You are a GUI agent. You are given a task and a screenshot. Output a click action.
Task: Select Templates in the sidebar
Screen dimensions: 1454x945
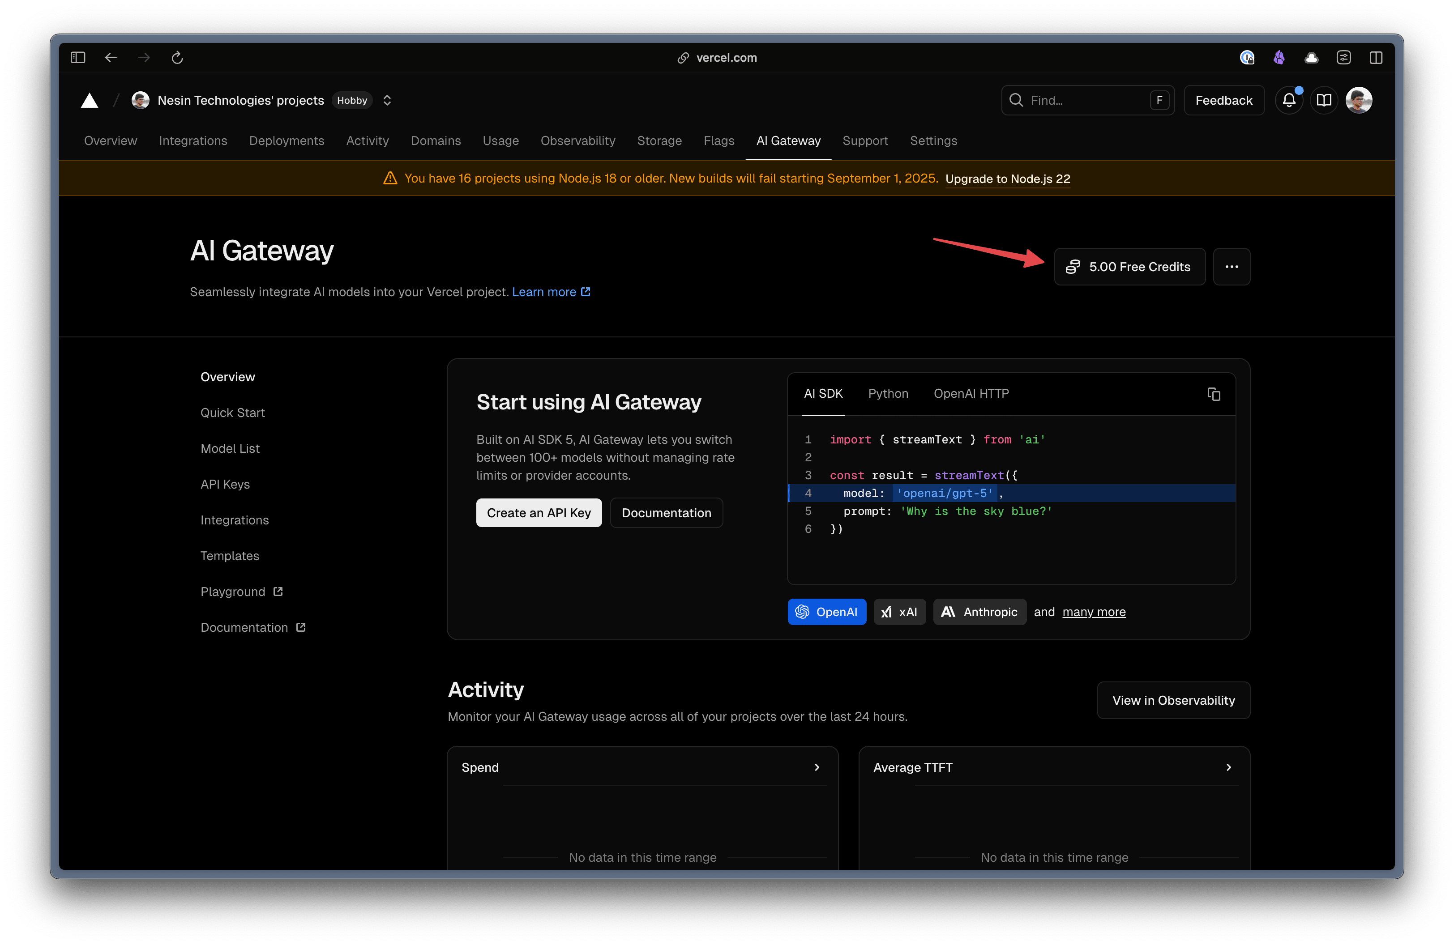click(230, 556)
